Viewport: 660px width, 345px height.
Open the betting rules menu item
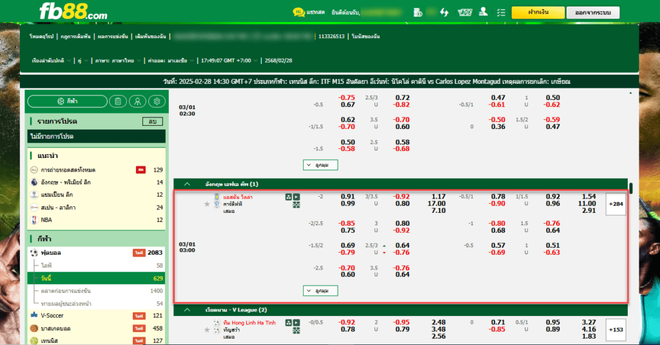pos(76,37)
